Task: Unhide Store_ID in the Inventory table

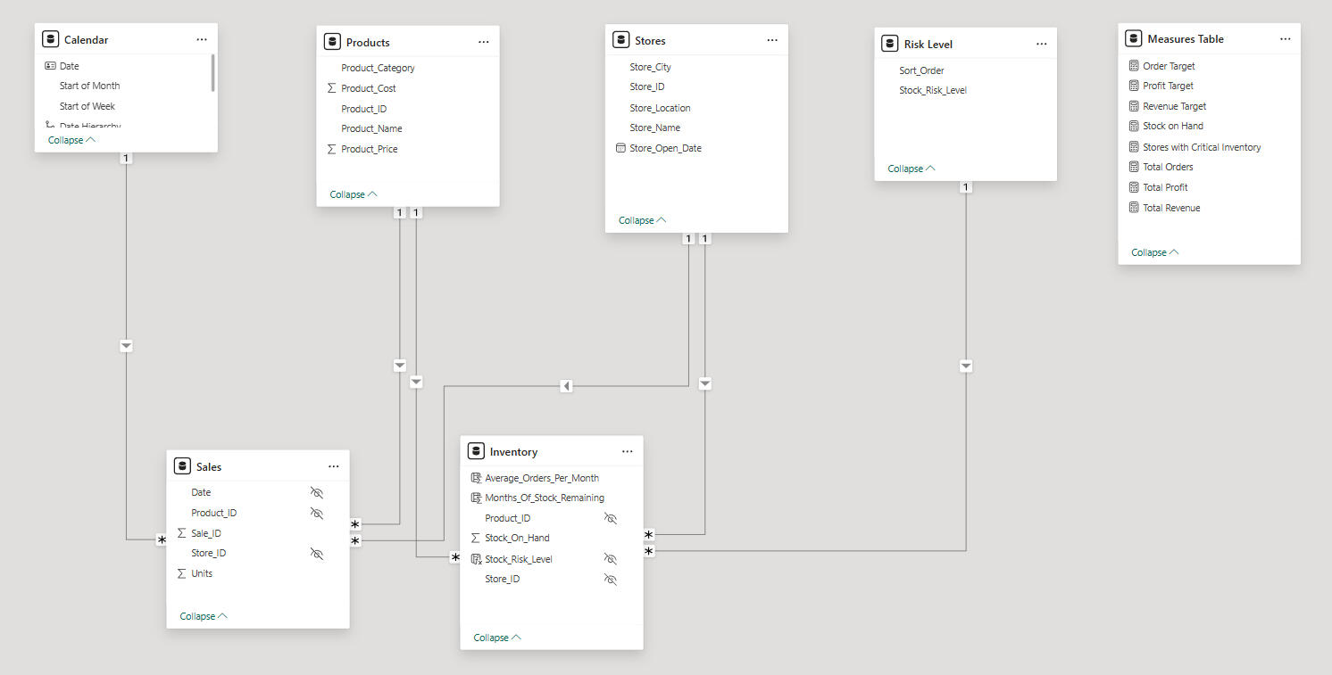Action: (x=611, y=580)
